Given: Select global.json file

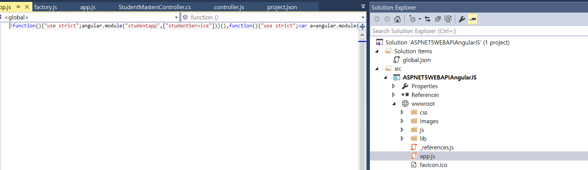Looking at the screenshot, I should [416, 60].
